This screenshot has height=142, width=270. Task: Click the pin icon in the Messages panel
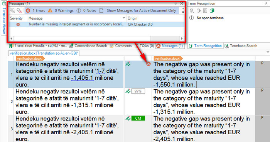175,3
